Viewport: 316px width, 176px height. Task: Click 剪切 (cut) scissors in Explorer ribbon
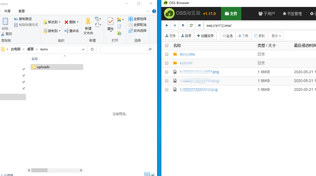(7, 34)
